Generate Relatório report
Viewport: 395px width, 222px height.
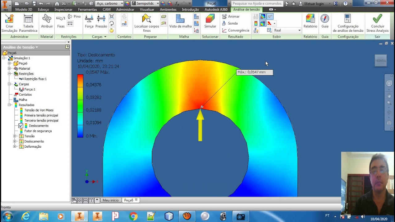tap(310, 22)
